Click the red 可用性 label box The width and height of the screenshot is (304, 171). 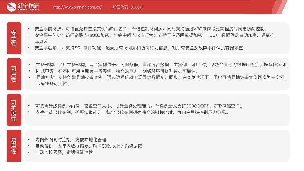tap(14, 74)
